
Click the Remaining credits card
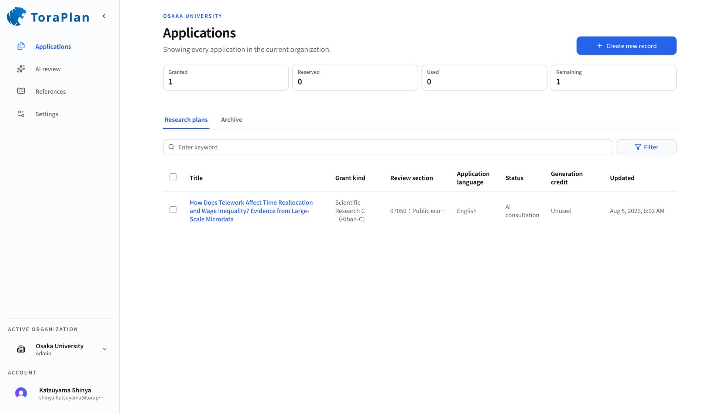pos(613,77)
